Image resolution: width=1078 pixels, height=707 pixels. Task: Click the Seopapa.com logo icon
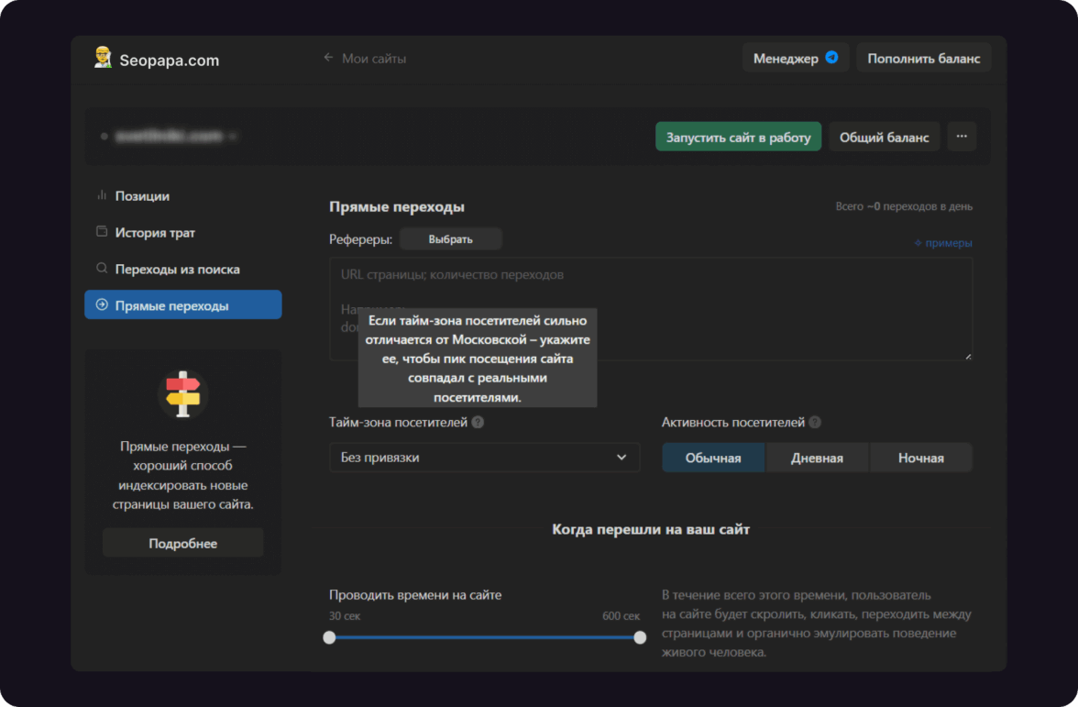coord(103,58)
